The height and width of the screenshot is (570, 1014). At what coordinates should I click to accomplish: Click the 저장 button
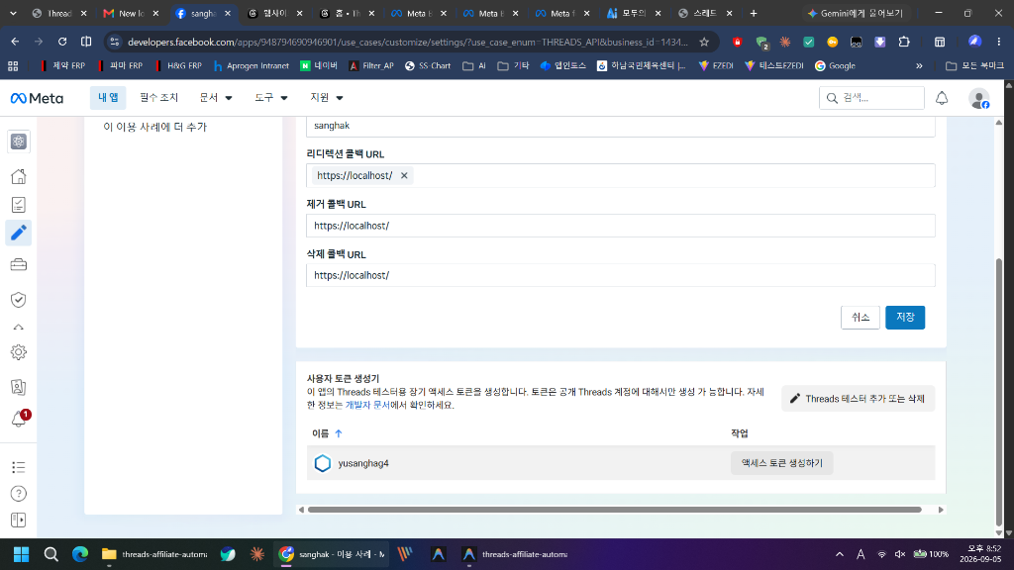(x=905, y=318)
